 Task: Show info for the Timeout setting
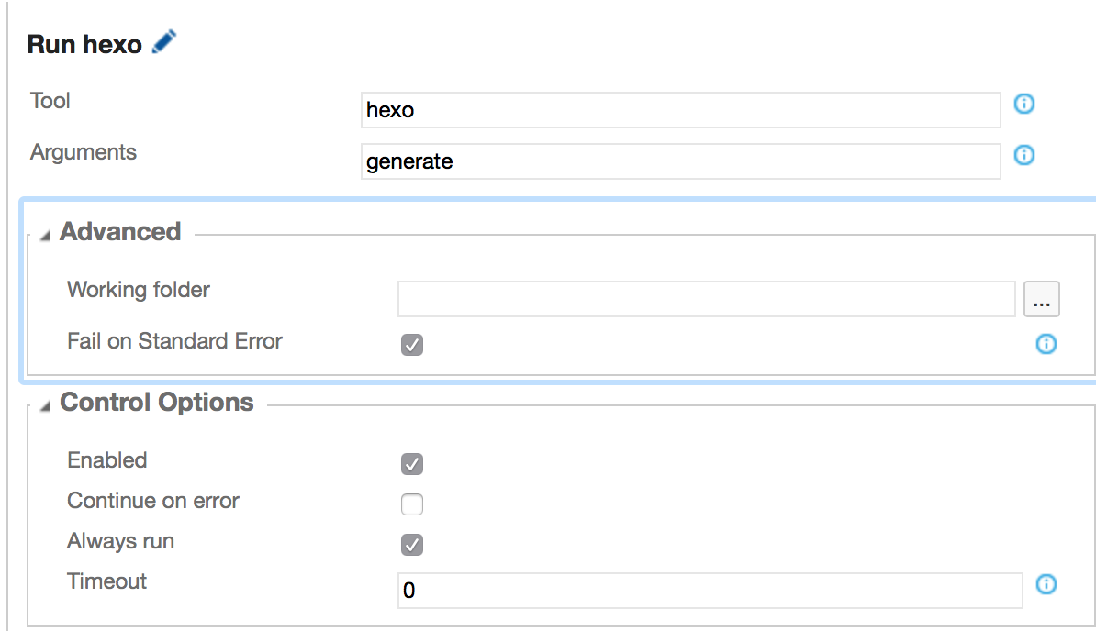pos(1046,584)
